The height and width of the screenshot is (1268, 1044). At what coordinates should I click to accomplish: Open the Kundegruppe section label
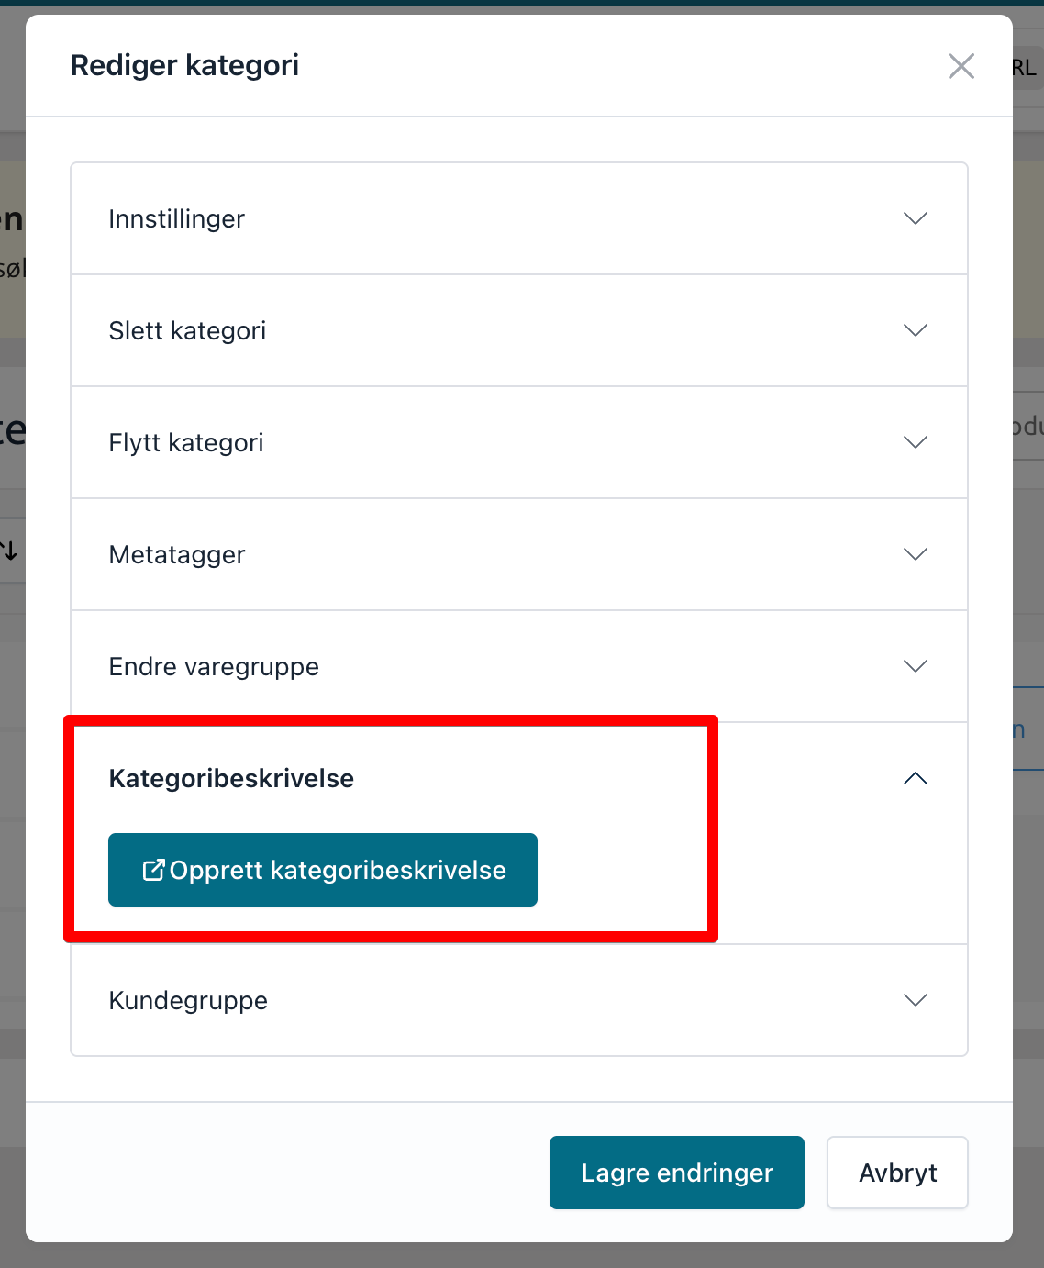pyautogui.click(x=188, y=1001)
